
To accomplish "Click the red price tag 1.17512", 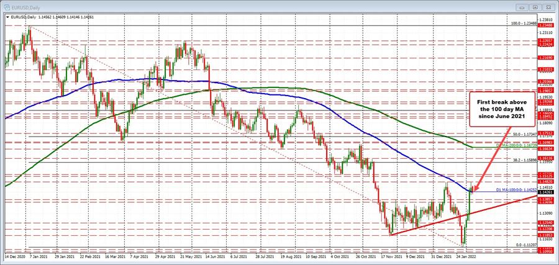I will pyautogui.click(x=545, y=133).
